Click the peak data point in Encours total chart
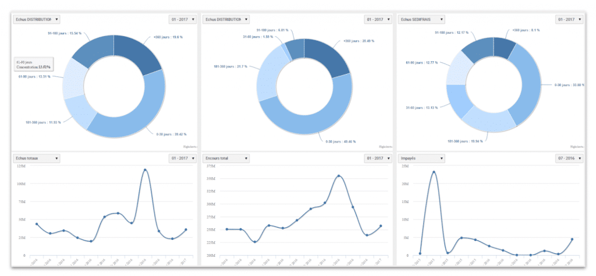The image size is (596, 276). point(339,176)
